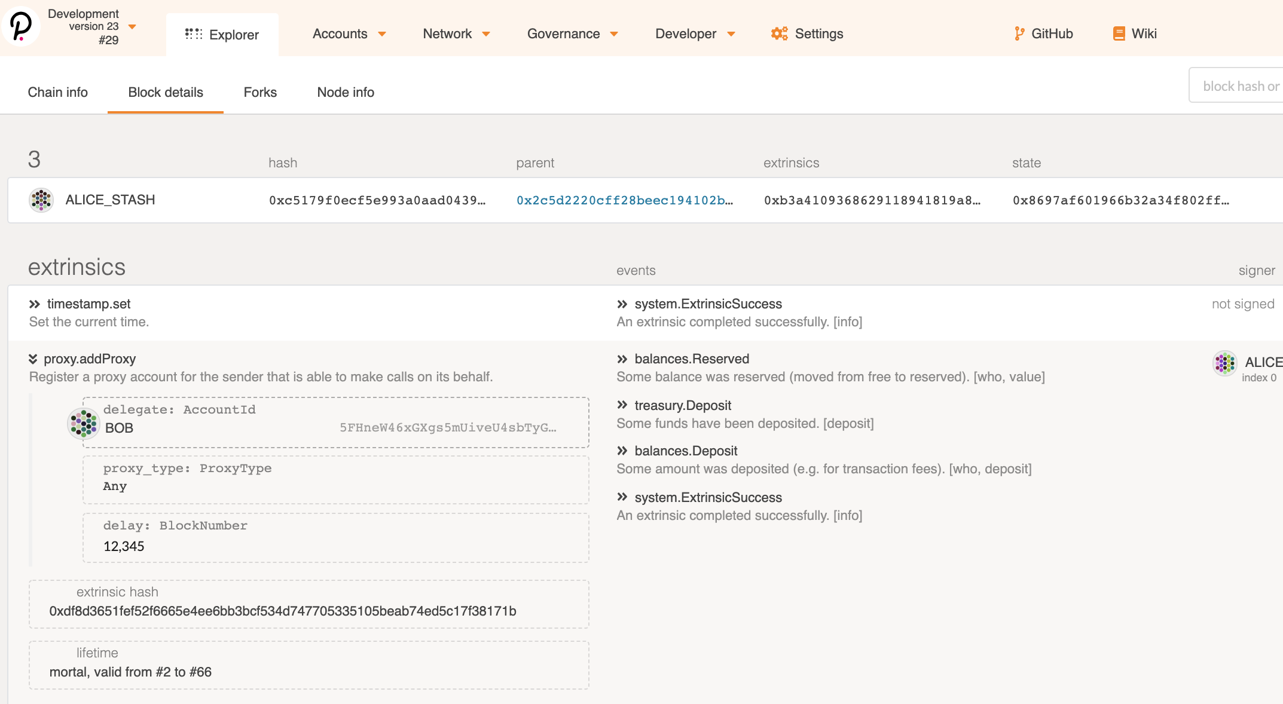Viewport: 1283px width, 704px height.
Task: Collapse the proxy.addProxy extrinsic details
Action: 33,359
